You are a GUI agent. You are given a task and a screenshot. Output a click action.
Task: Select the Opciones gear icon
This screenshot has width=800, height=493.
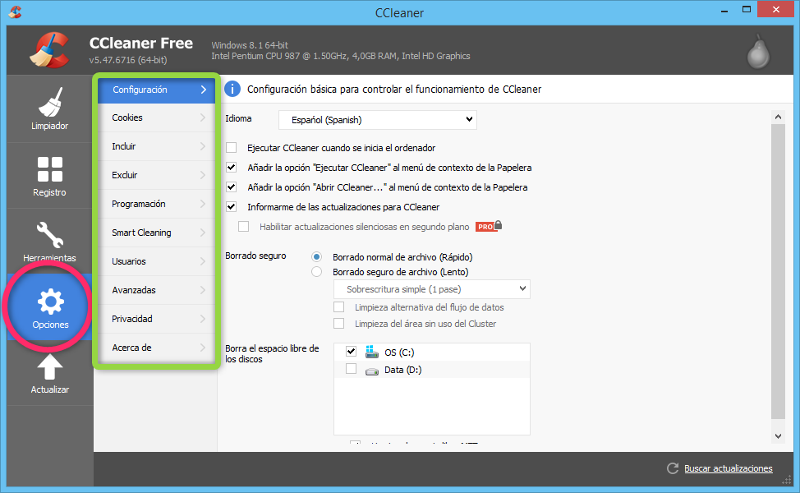pyautogui.click(x=50, y=301)
